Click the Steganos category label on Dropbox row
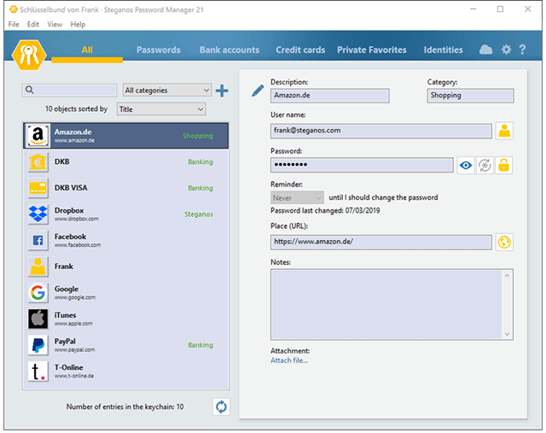This screenshot has height=433, width=546. 199,214
